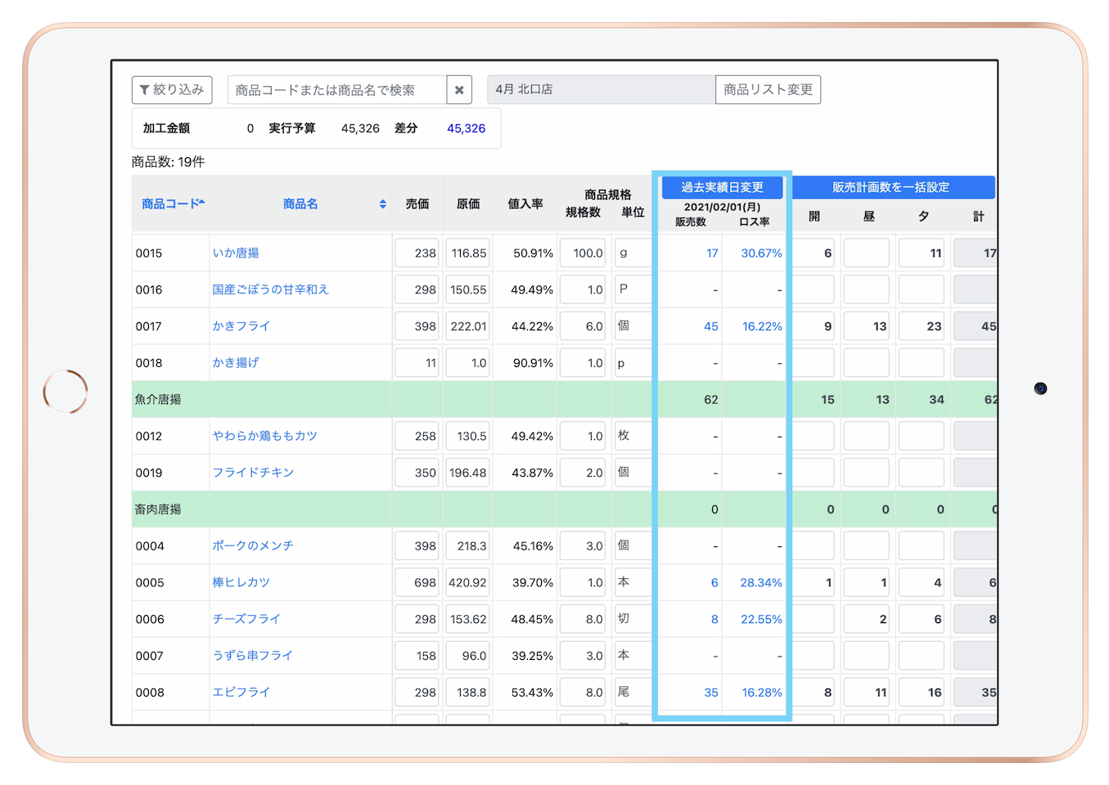Select the 畜肉唐揚 category row

564,509
